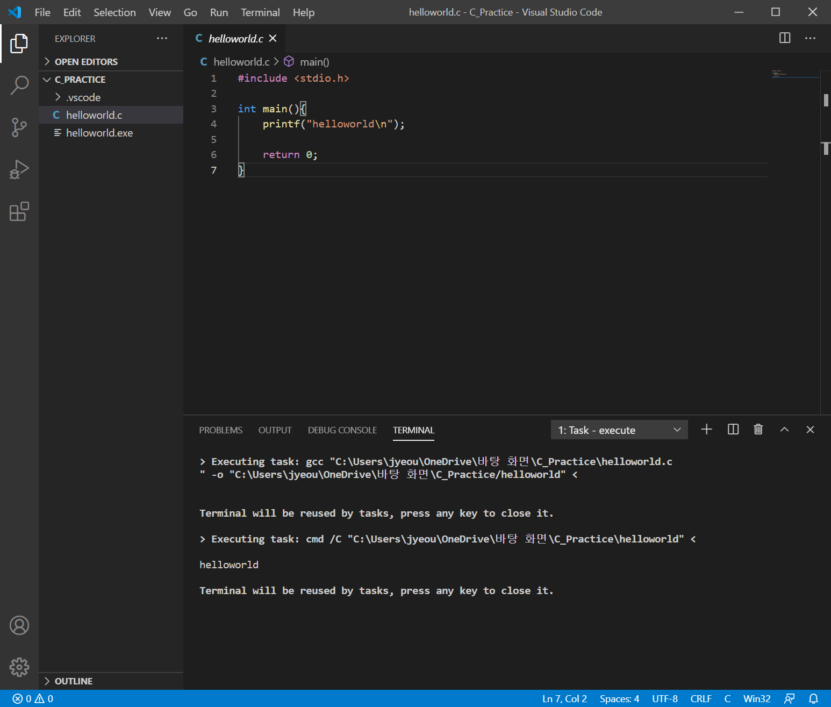Viewport: 831px width, 707px height.
Task: Click the errors and warnings status indicator
Action: click(33, 698)
